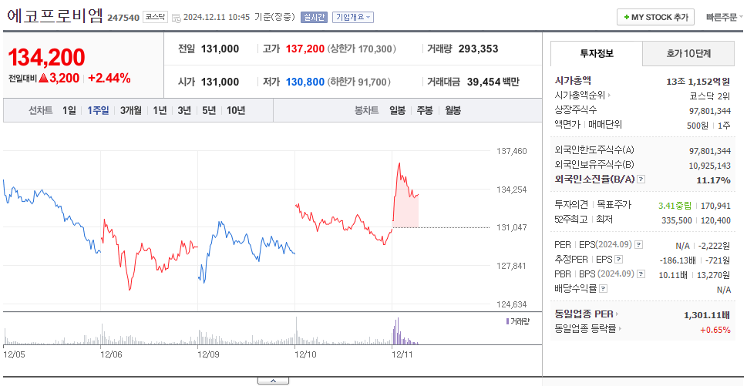This screenshot has height=386, width=747.
Task: Show the 주봉 candlestick chart
Action: coord(425,110)
